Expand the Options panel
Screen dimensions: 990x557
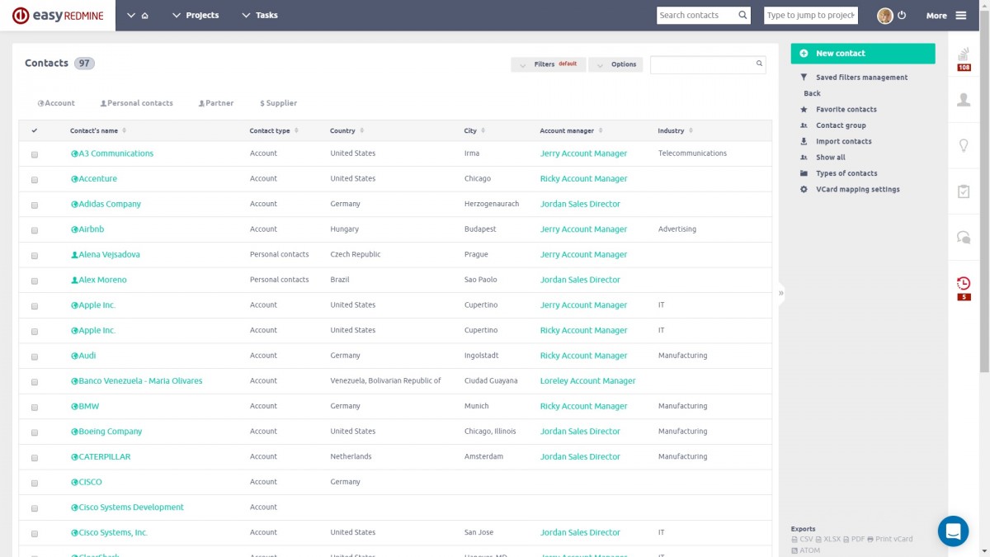(615, 64)
